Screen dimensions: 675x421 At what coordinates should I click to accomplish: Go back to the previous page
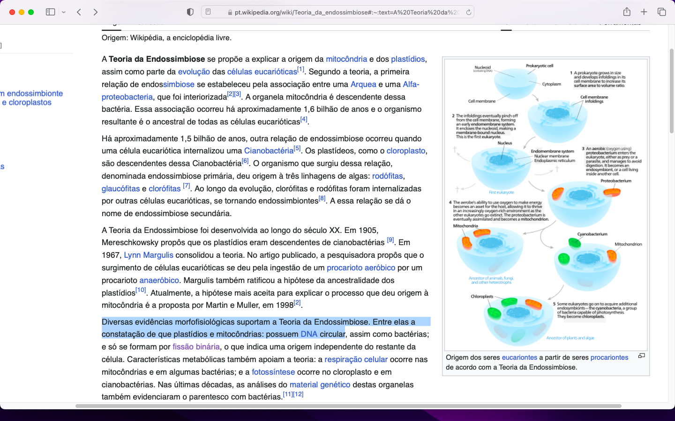tap(79, 12)
